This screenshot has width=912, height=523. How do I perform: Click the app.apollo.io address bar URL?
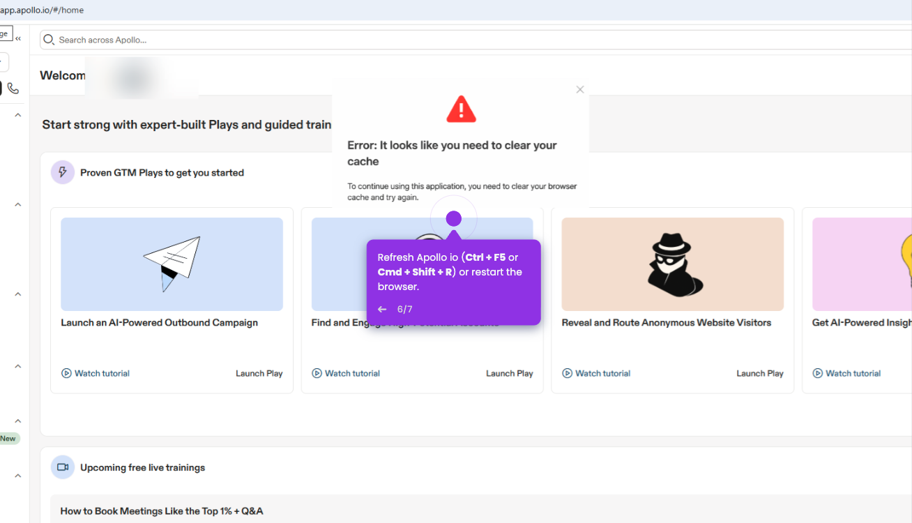42,10
